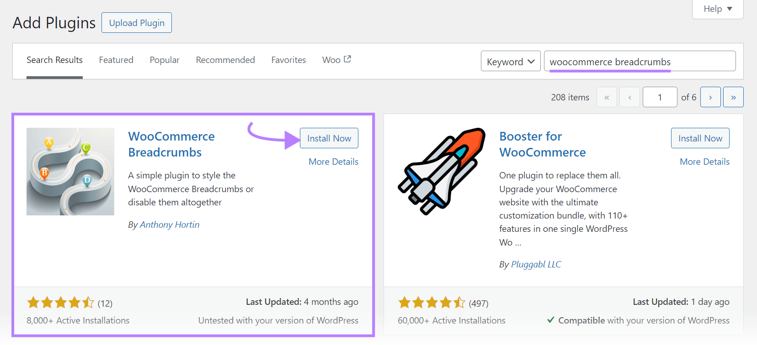Image resolution: width=757 pixels, height=345 pixels.
Task: Switch to the Featured tab
Action: [116, 60]
